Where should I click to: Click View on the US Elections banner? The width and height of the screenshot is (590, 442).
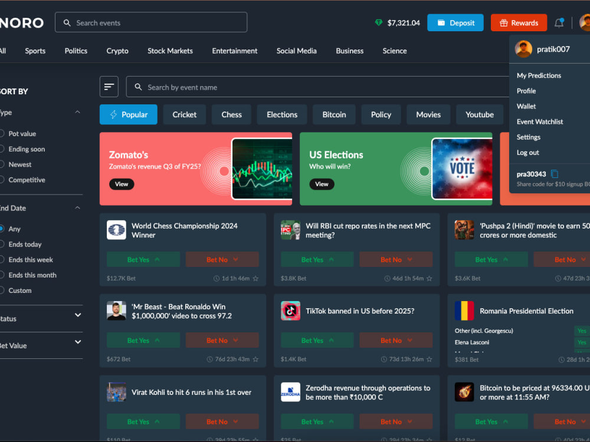point(322,184)
